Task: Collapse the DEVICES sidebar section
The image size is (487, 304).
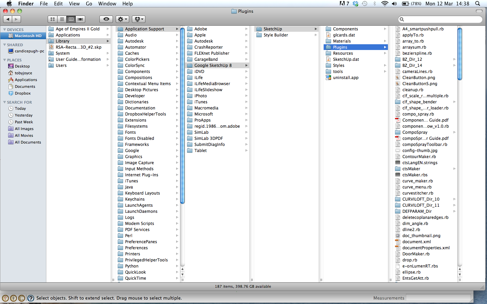Action: coord(5,30)
